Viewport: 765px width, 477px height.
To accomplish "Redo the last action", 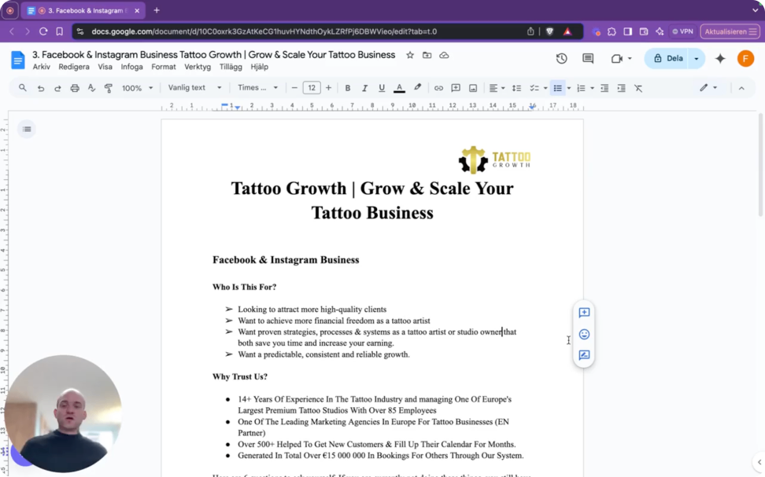I will click(x=57, y=88).
